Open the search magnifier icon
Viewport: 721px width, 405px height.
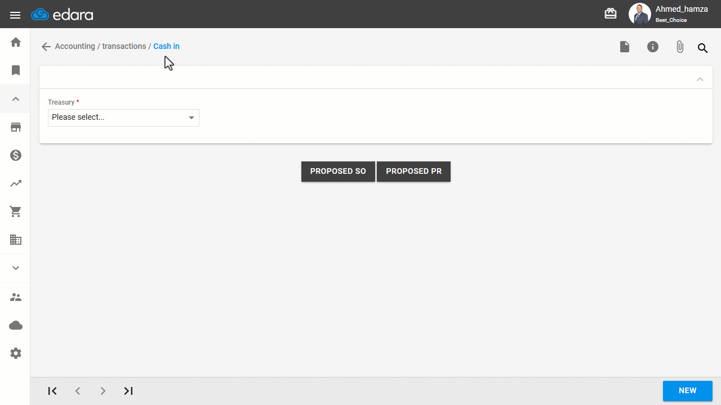(702, 48)
